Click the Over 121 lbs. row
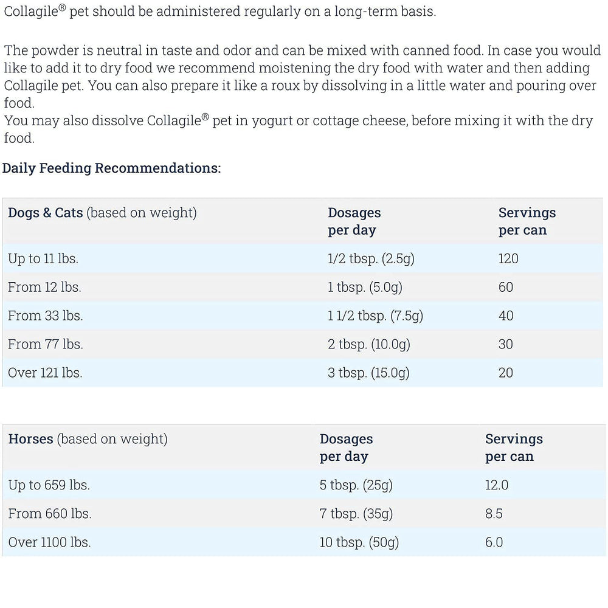Screen dimensions: 608x608 [302, 373]
